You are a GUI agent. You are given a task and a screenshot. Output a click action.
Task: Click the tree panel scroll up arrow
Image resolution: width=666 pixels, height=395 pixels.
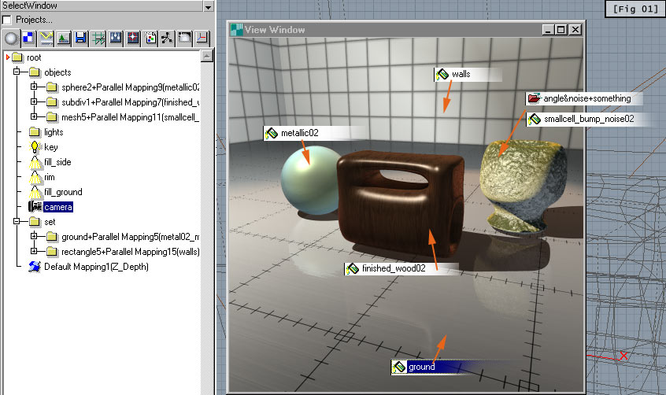(x=206, y=57)
